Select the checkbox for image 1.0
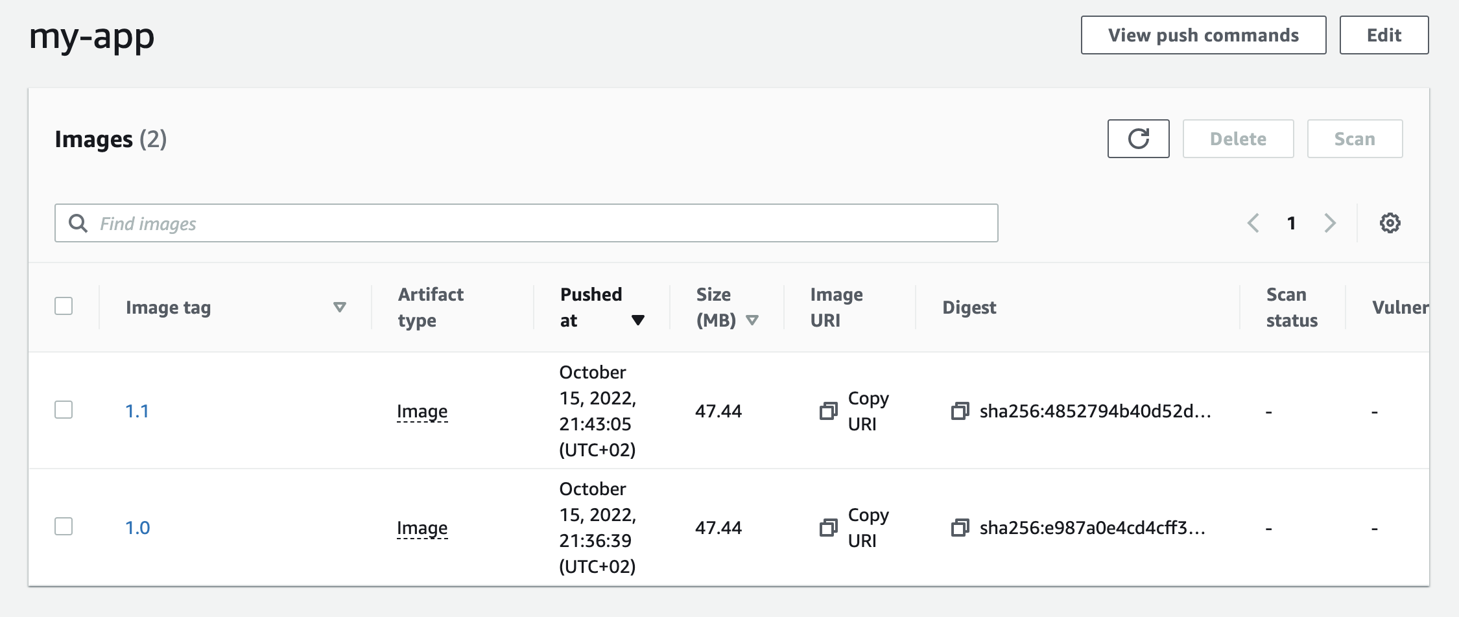 click(64, 526)
